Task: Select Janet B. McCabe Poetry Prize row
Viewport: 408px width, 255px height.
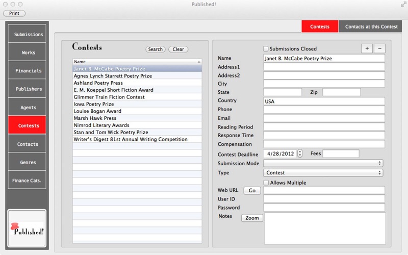Action: point(137,69)
